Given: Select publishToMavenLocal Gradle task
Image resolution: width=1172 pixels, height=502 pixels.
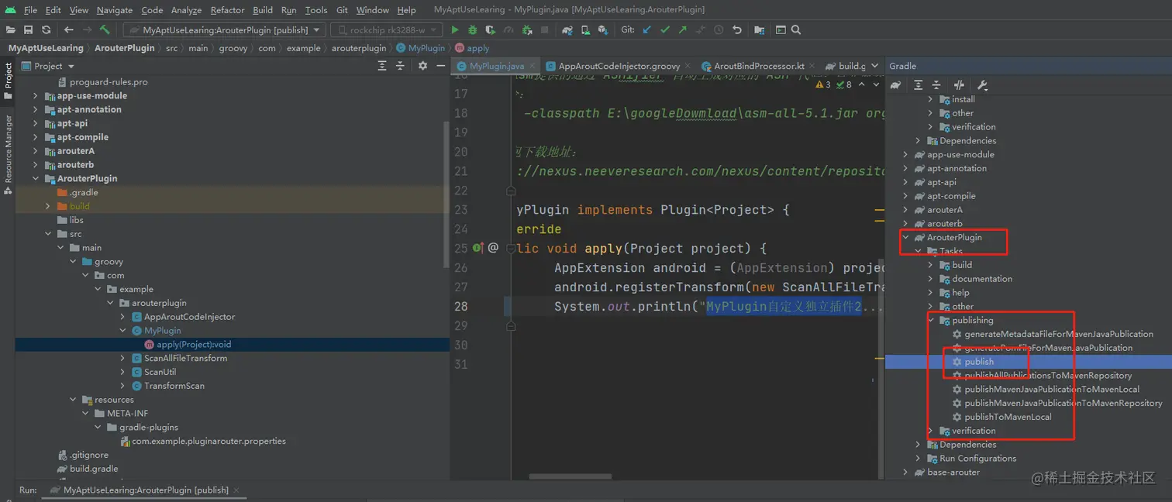Looking at the screenshot, I should click(x=1008, y=417).
